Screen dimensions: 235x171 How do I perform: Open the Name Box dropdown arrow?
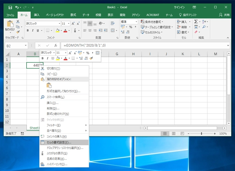click(x=26, y=45)
